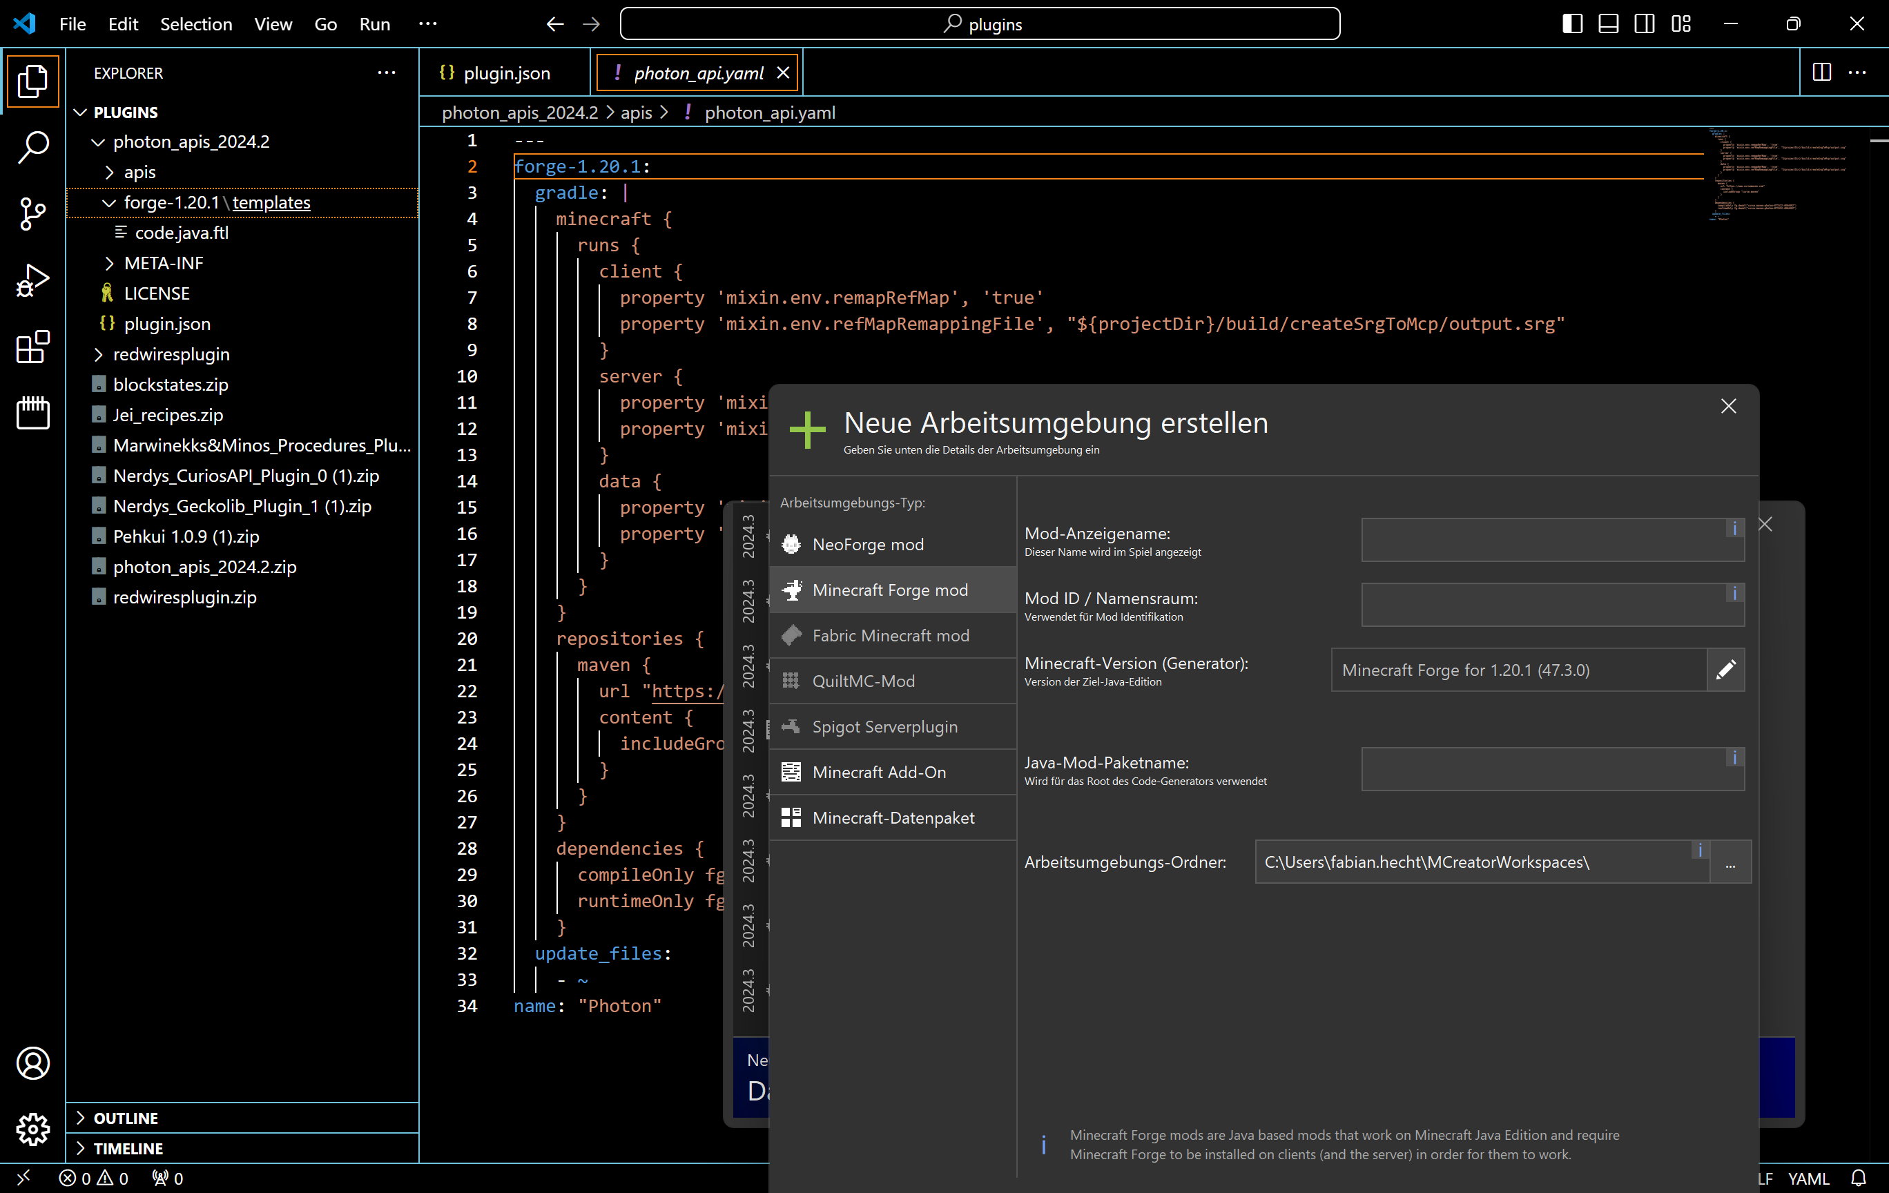Image resolution: width=1889 pixels, height=1193 pixels.
Task: Expand the TIMELINE section
Action: 243,1148
